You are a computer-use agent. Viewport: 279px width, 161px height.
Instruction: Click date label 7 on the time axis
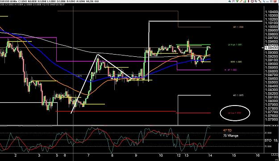click(x=88, y=155)
